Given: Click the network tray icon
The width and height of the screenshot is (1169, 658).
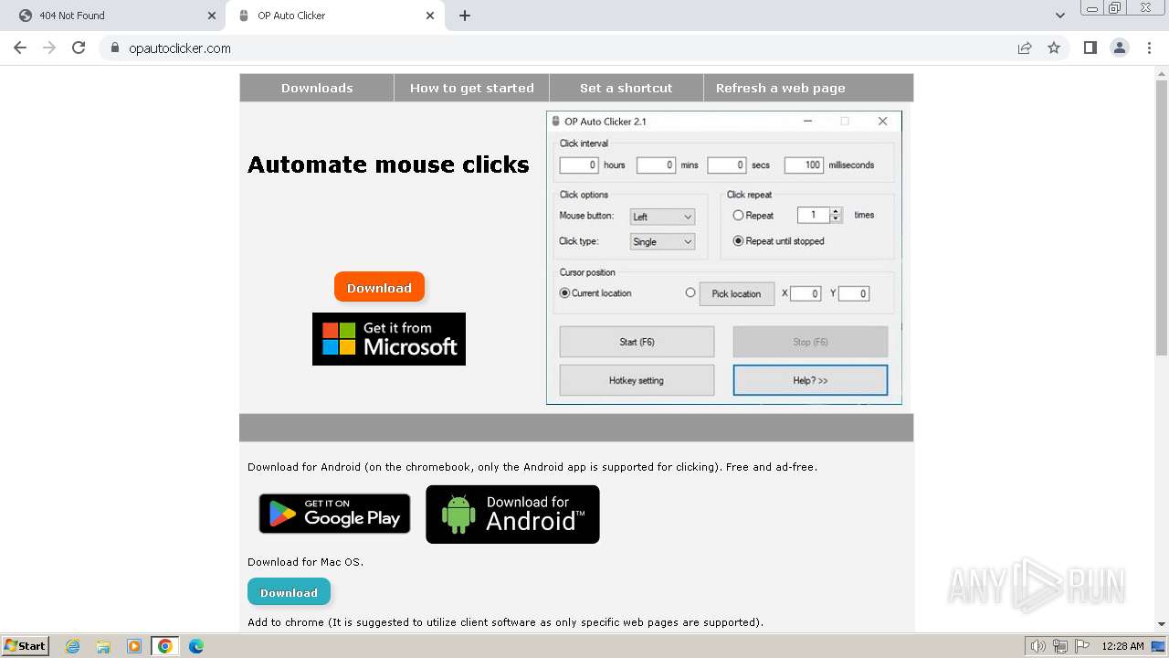Looking at the screenshot, I should click(x=1060, y=646).
